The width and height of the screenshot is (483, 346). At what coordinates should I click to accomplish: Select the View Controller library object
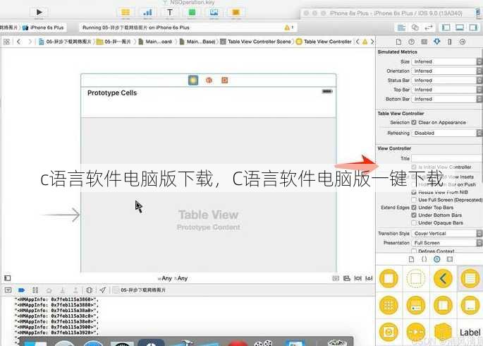point(389,279)
